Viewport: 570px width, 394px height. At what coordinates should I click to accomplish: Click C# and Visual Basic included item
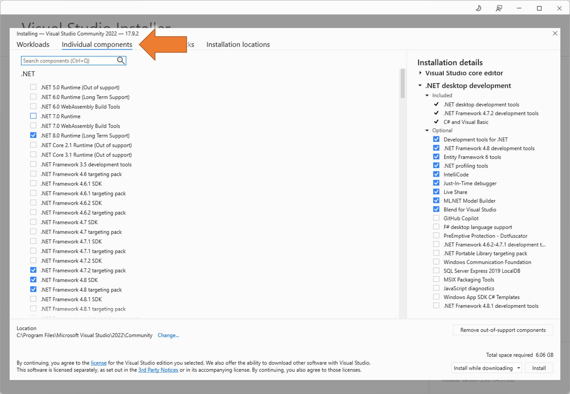click(x=466, y=122)
